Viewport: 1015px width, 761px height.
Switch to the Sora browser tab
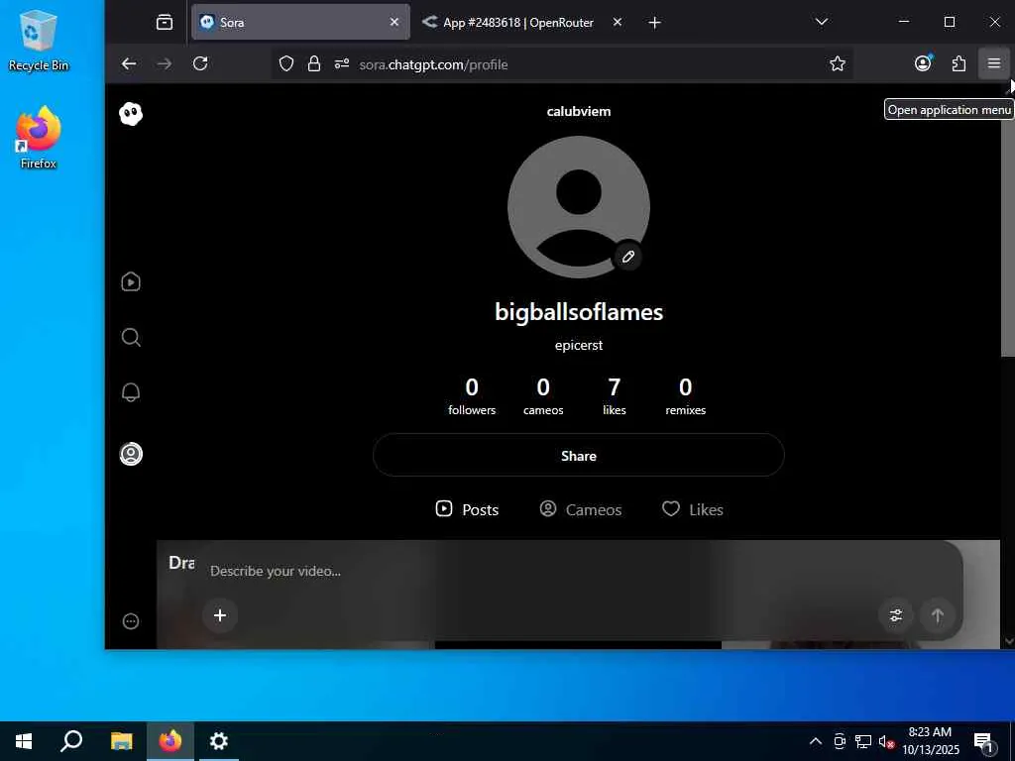click(x=301, y=22)
